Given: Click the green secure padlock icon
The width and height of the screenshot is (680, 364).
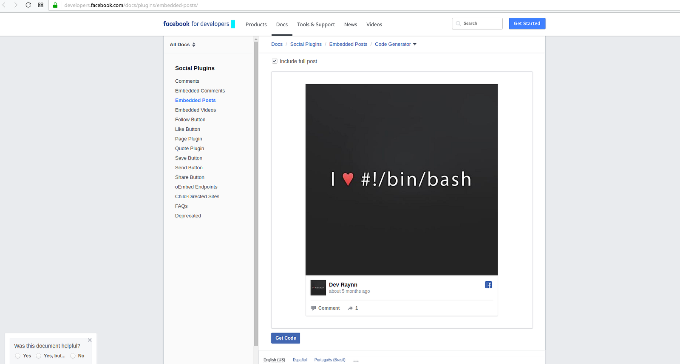Looking at the screenshot, I should (x=55, y=5).
